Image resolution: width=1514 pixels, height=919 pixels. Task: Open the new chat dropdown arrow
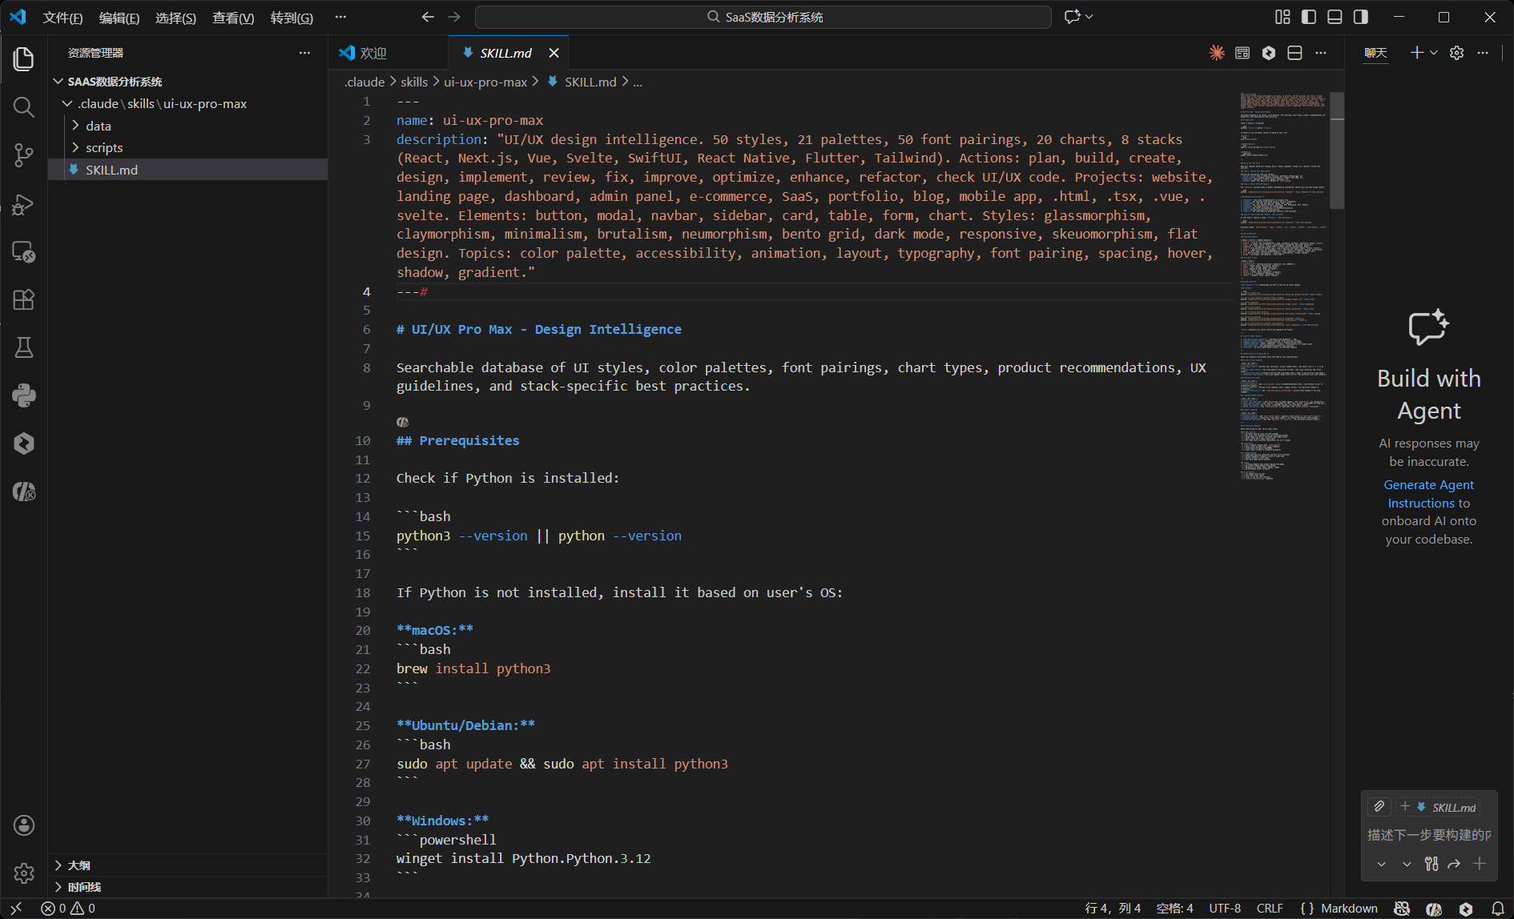(1434, 53)
